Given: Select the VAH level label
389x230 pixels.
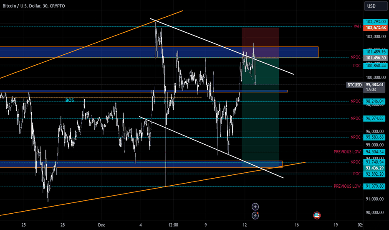Looking at the screenshot, I should [357, 26].
